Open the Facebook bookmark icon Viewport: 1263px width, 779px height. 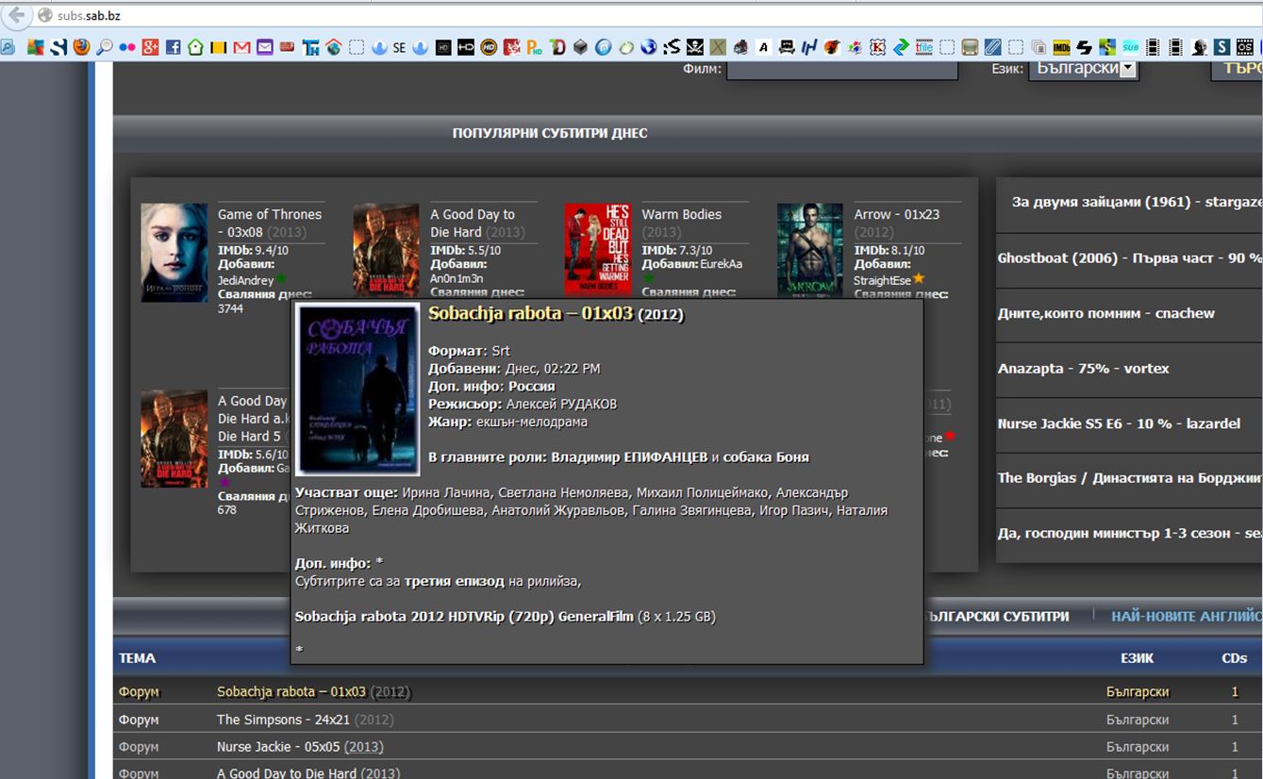(x=173, y=47)
